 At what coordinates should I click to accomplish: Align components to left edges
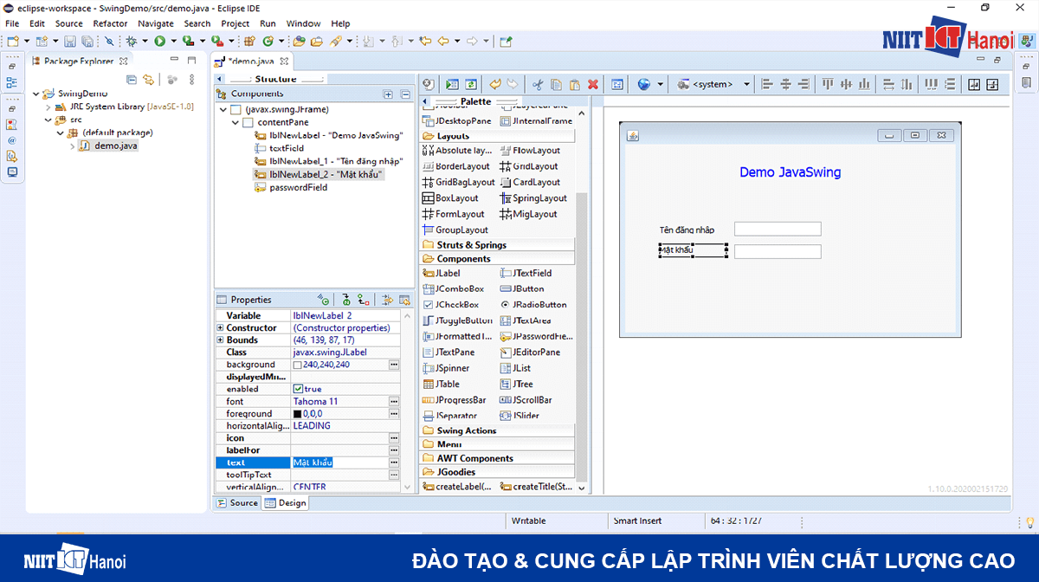(765, 84)
